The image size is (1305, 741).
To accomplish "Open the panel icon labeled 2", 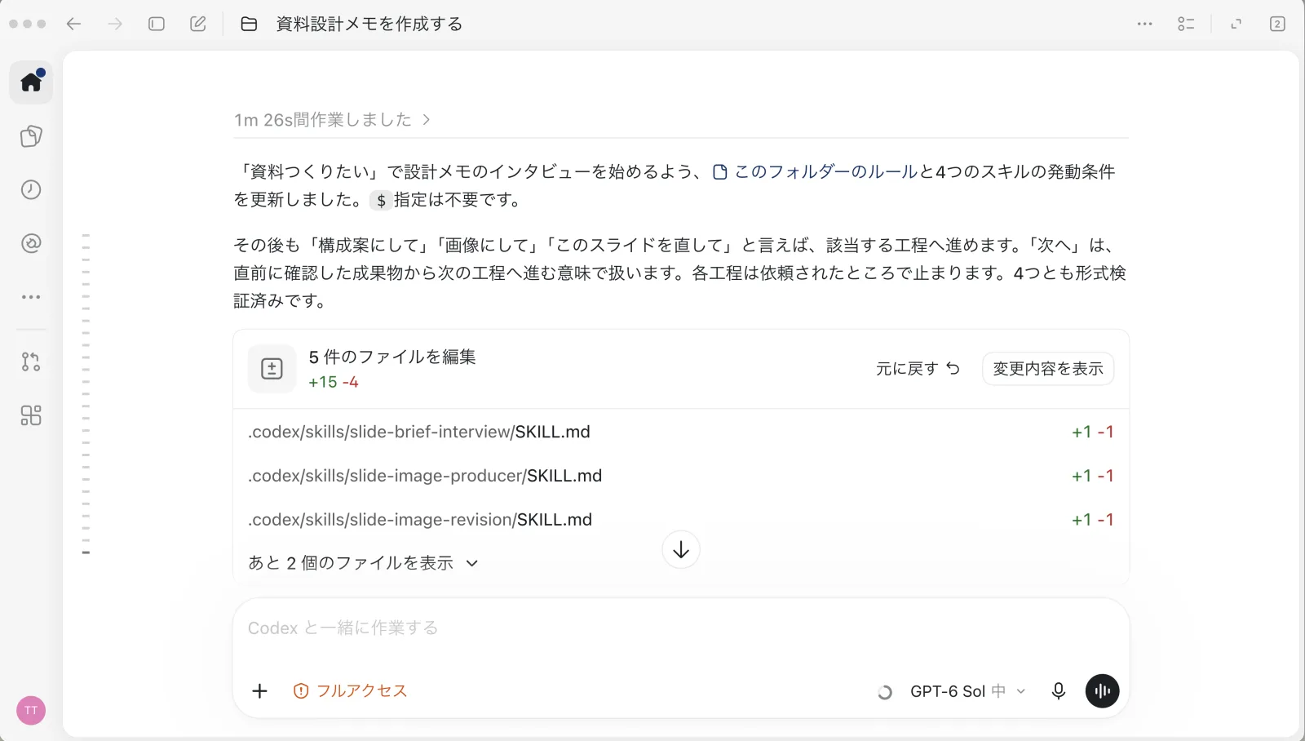I will [1277, 24].
